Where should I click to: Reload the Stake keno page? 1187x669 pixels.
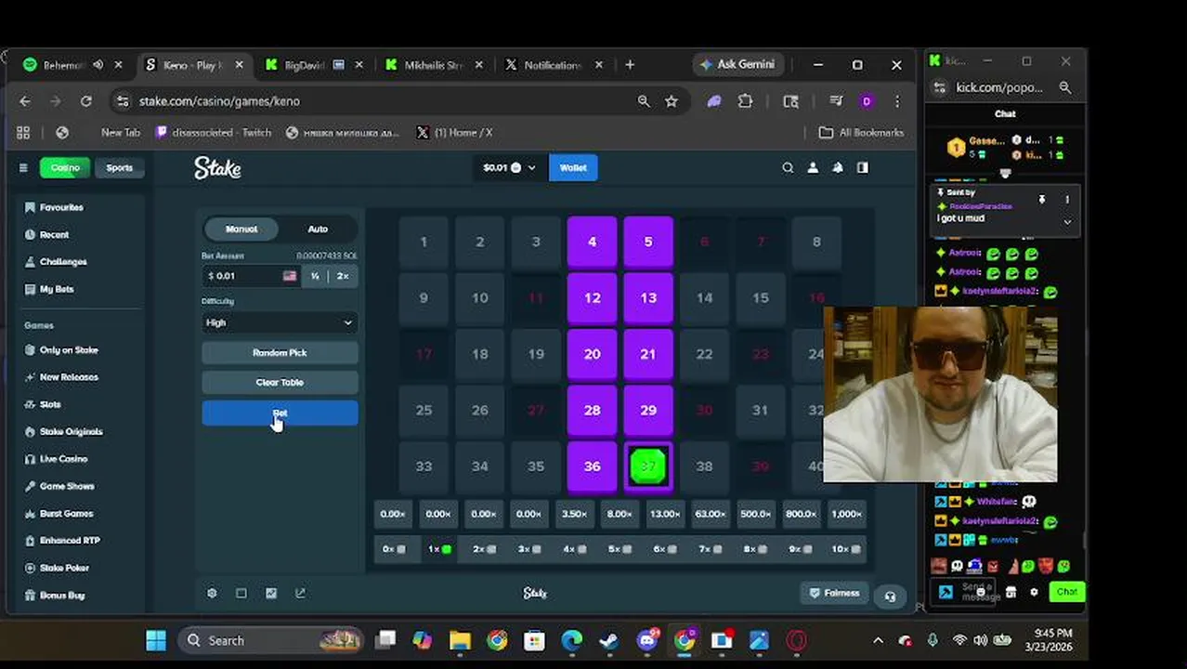click(x=85, y=101)
